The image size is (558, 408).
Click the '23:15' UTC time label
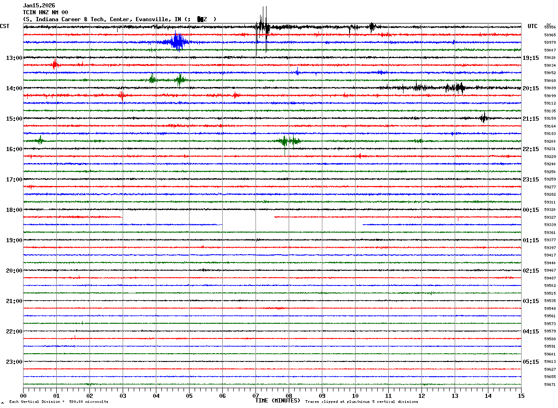[x=531, y=180]
